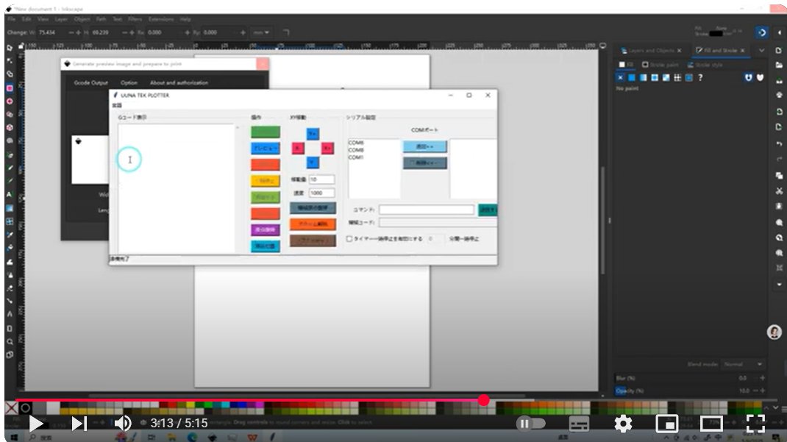The image size is (787, 442).
Task: Click the Opacity slider in Fill panel
Action: 689,391
